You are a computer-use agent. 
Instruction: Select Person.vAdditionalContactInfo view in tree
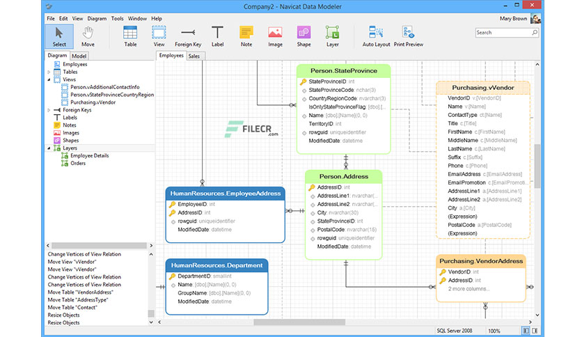[105, 87]
